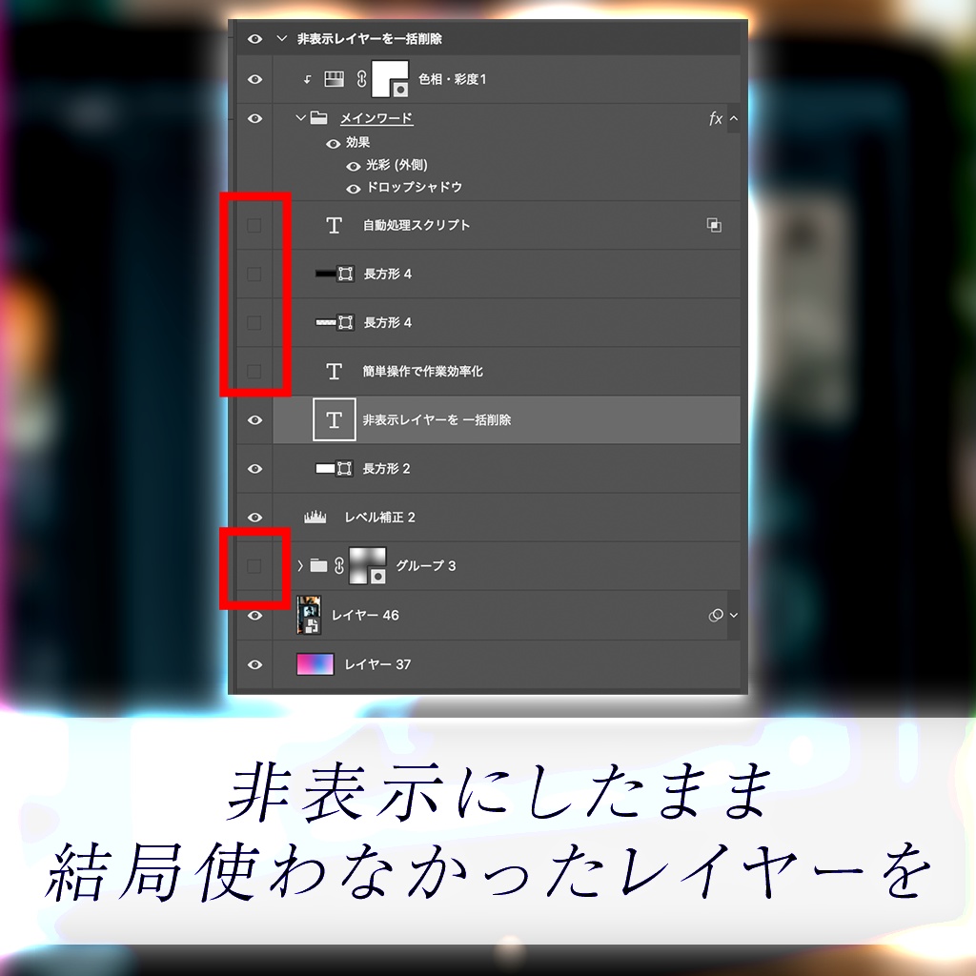This screenshot has width=976, height=976.
Task: Click the link icon on グループ3
Action: point(339,564)
